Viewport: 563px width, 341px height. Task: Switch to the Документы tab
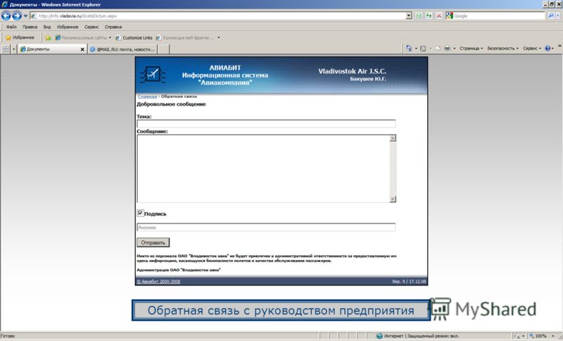click(49, 49)
